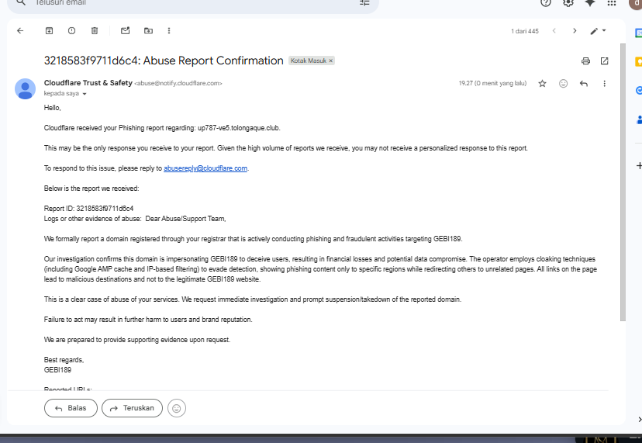
Task: Click the email subject heading
Action: click(164, 61)
